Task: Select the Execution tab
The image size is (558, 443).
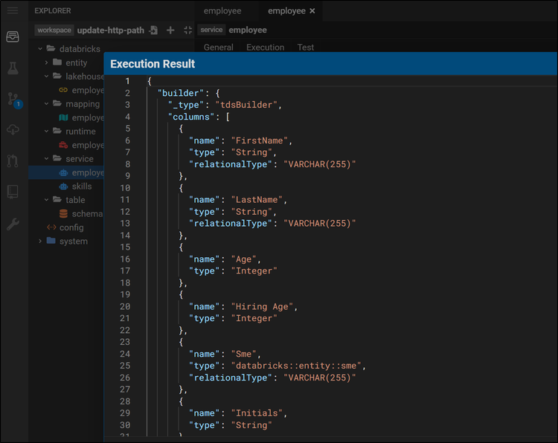Action: (265, 48)
